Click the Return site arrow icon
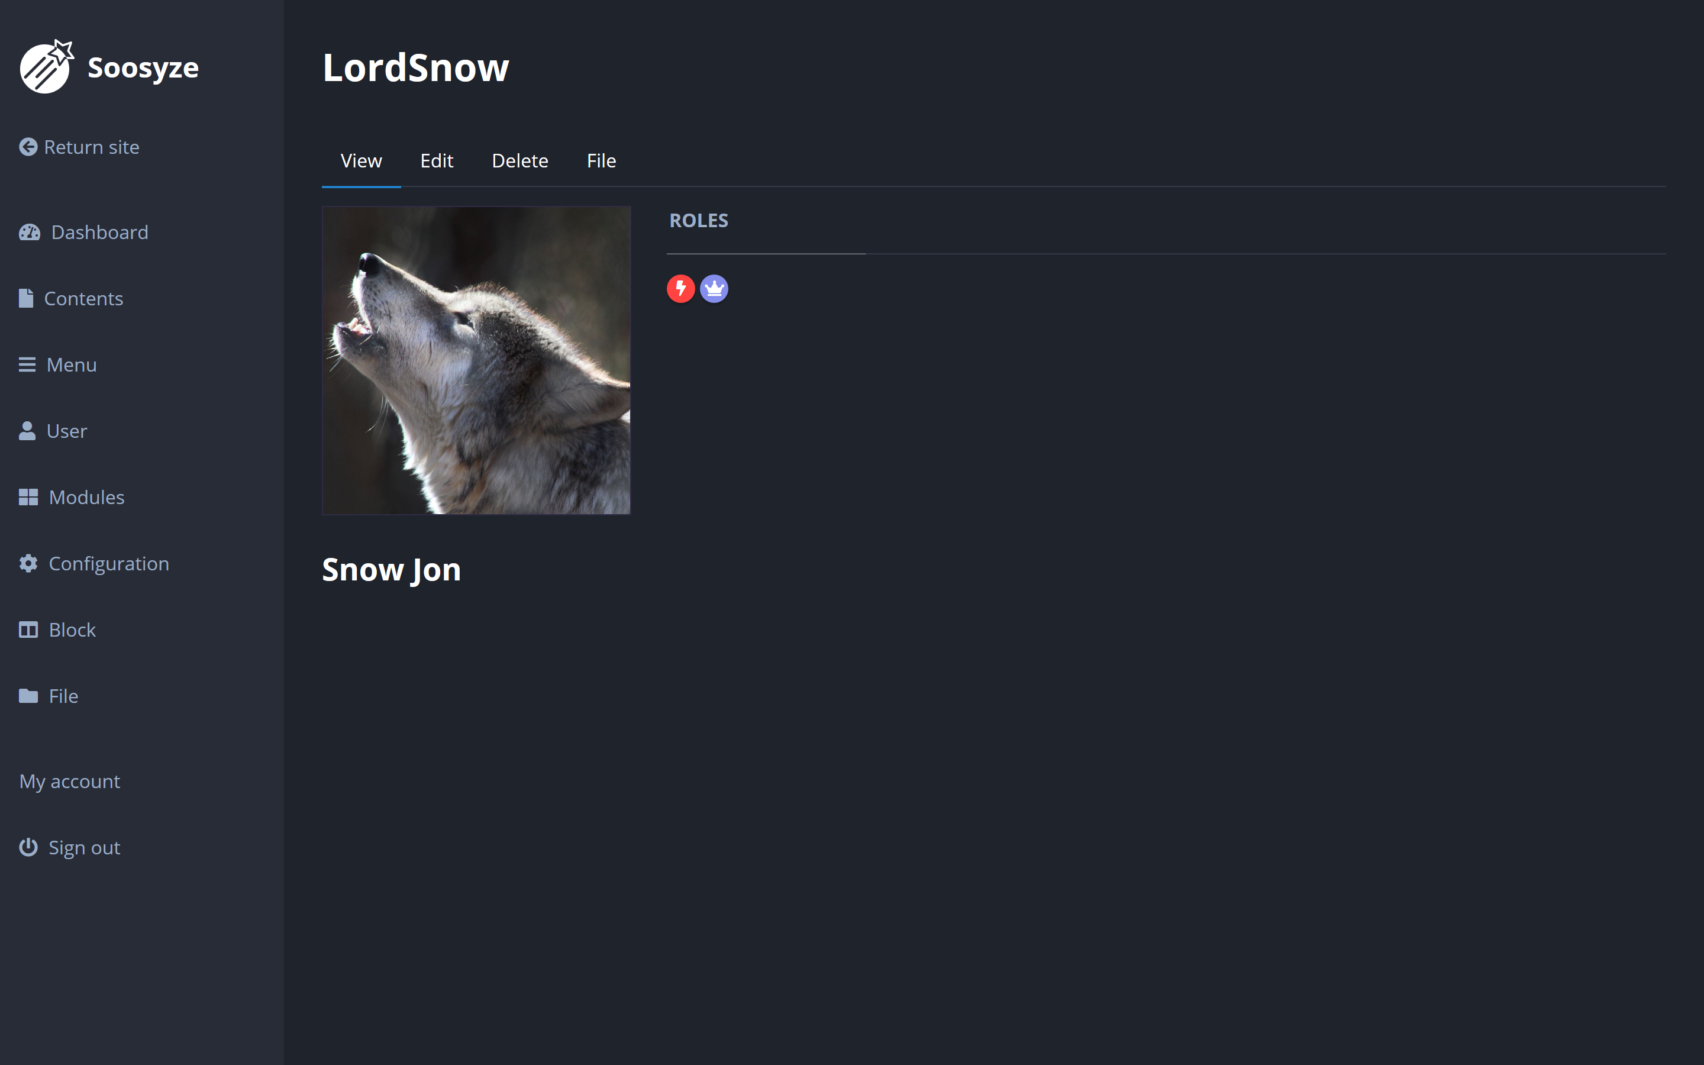Image resolution: width=1704 pixels, height=1065 pixels. (28, 147)
